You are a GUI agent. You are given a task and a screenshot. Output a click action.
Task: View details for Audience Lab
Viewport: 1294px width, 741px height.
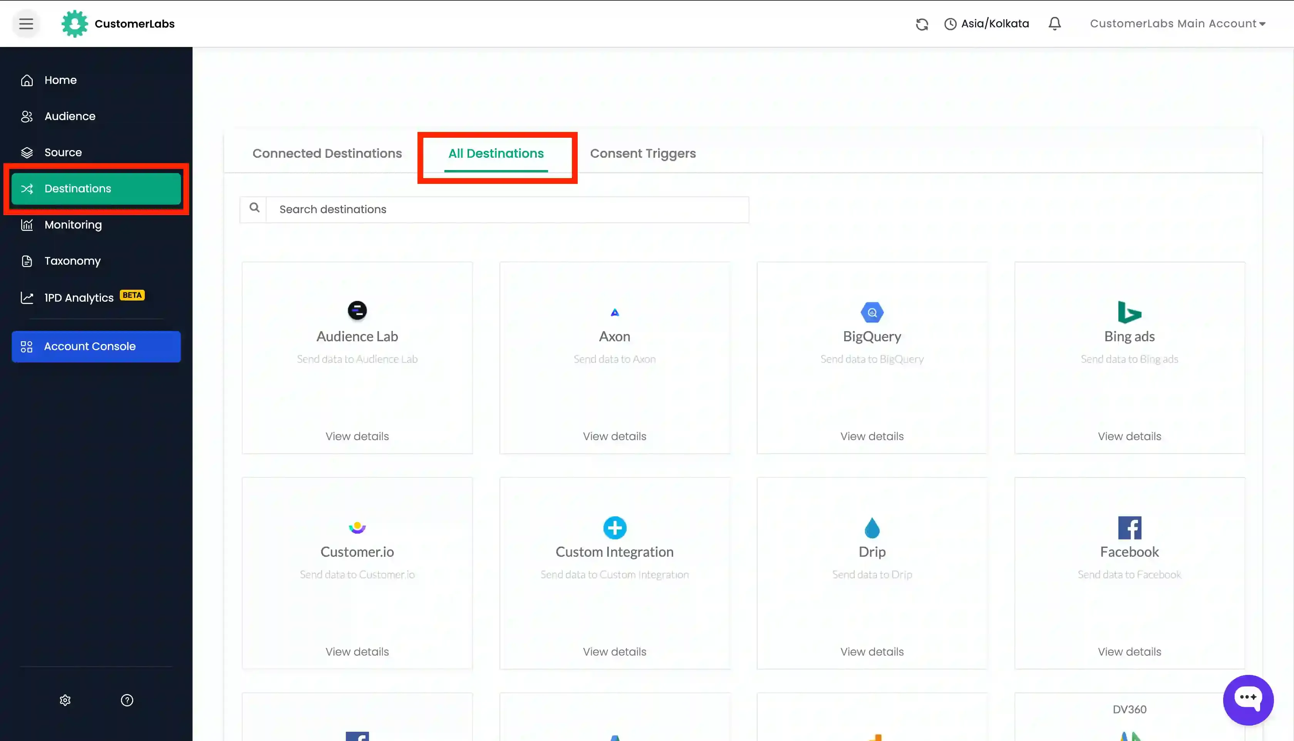coord(357,436)
